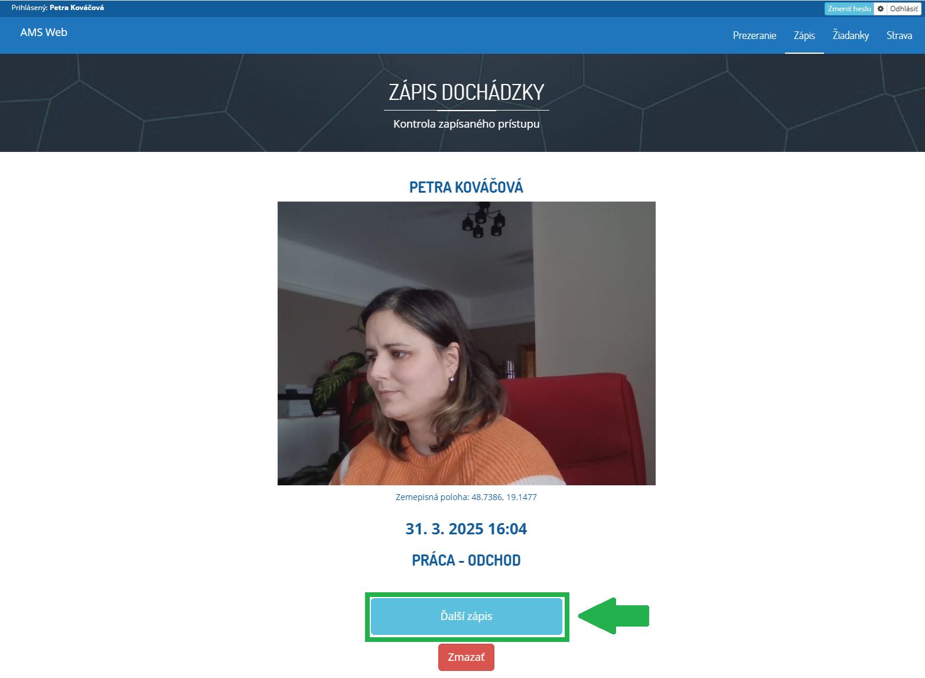Select the cog icon in top right bar
Viewport: 925px width, 678px height.
coord(880,9)
